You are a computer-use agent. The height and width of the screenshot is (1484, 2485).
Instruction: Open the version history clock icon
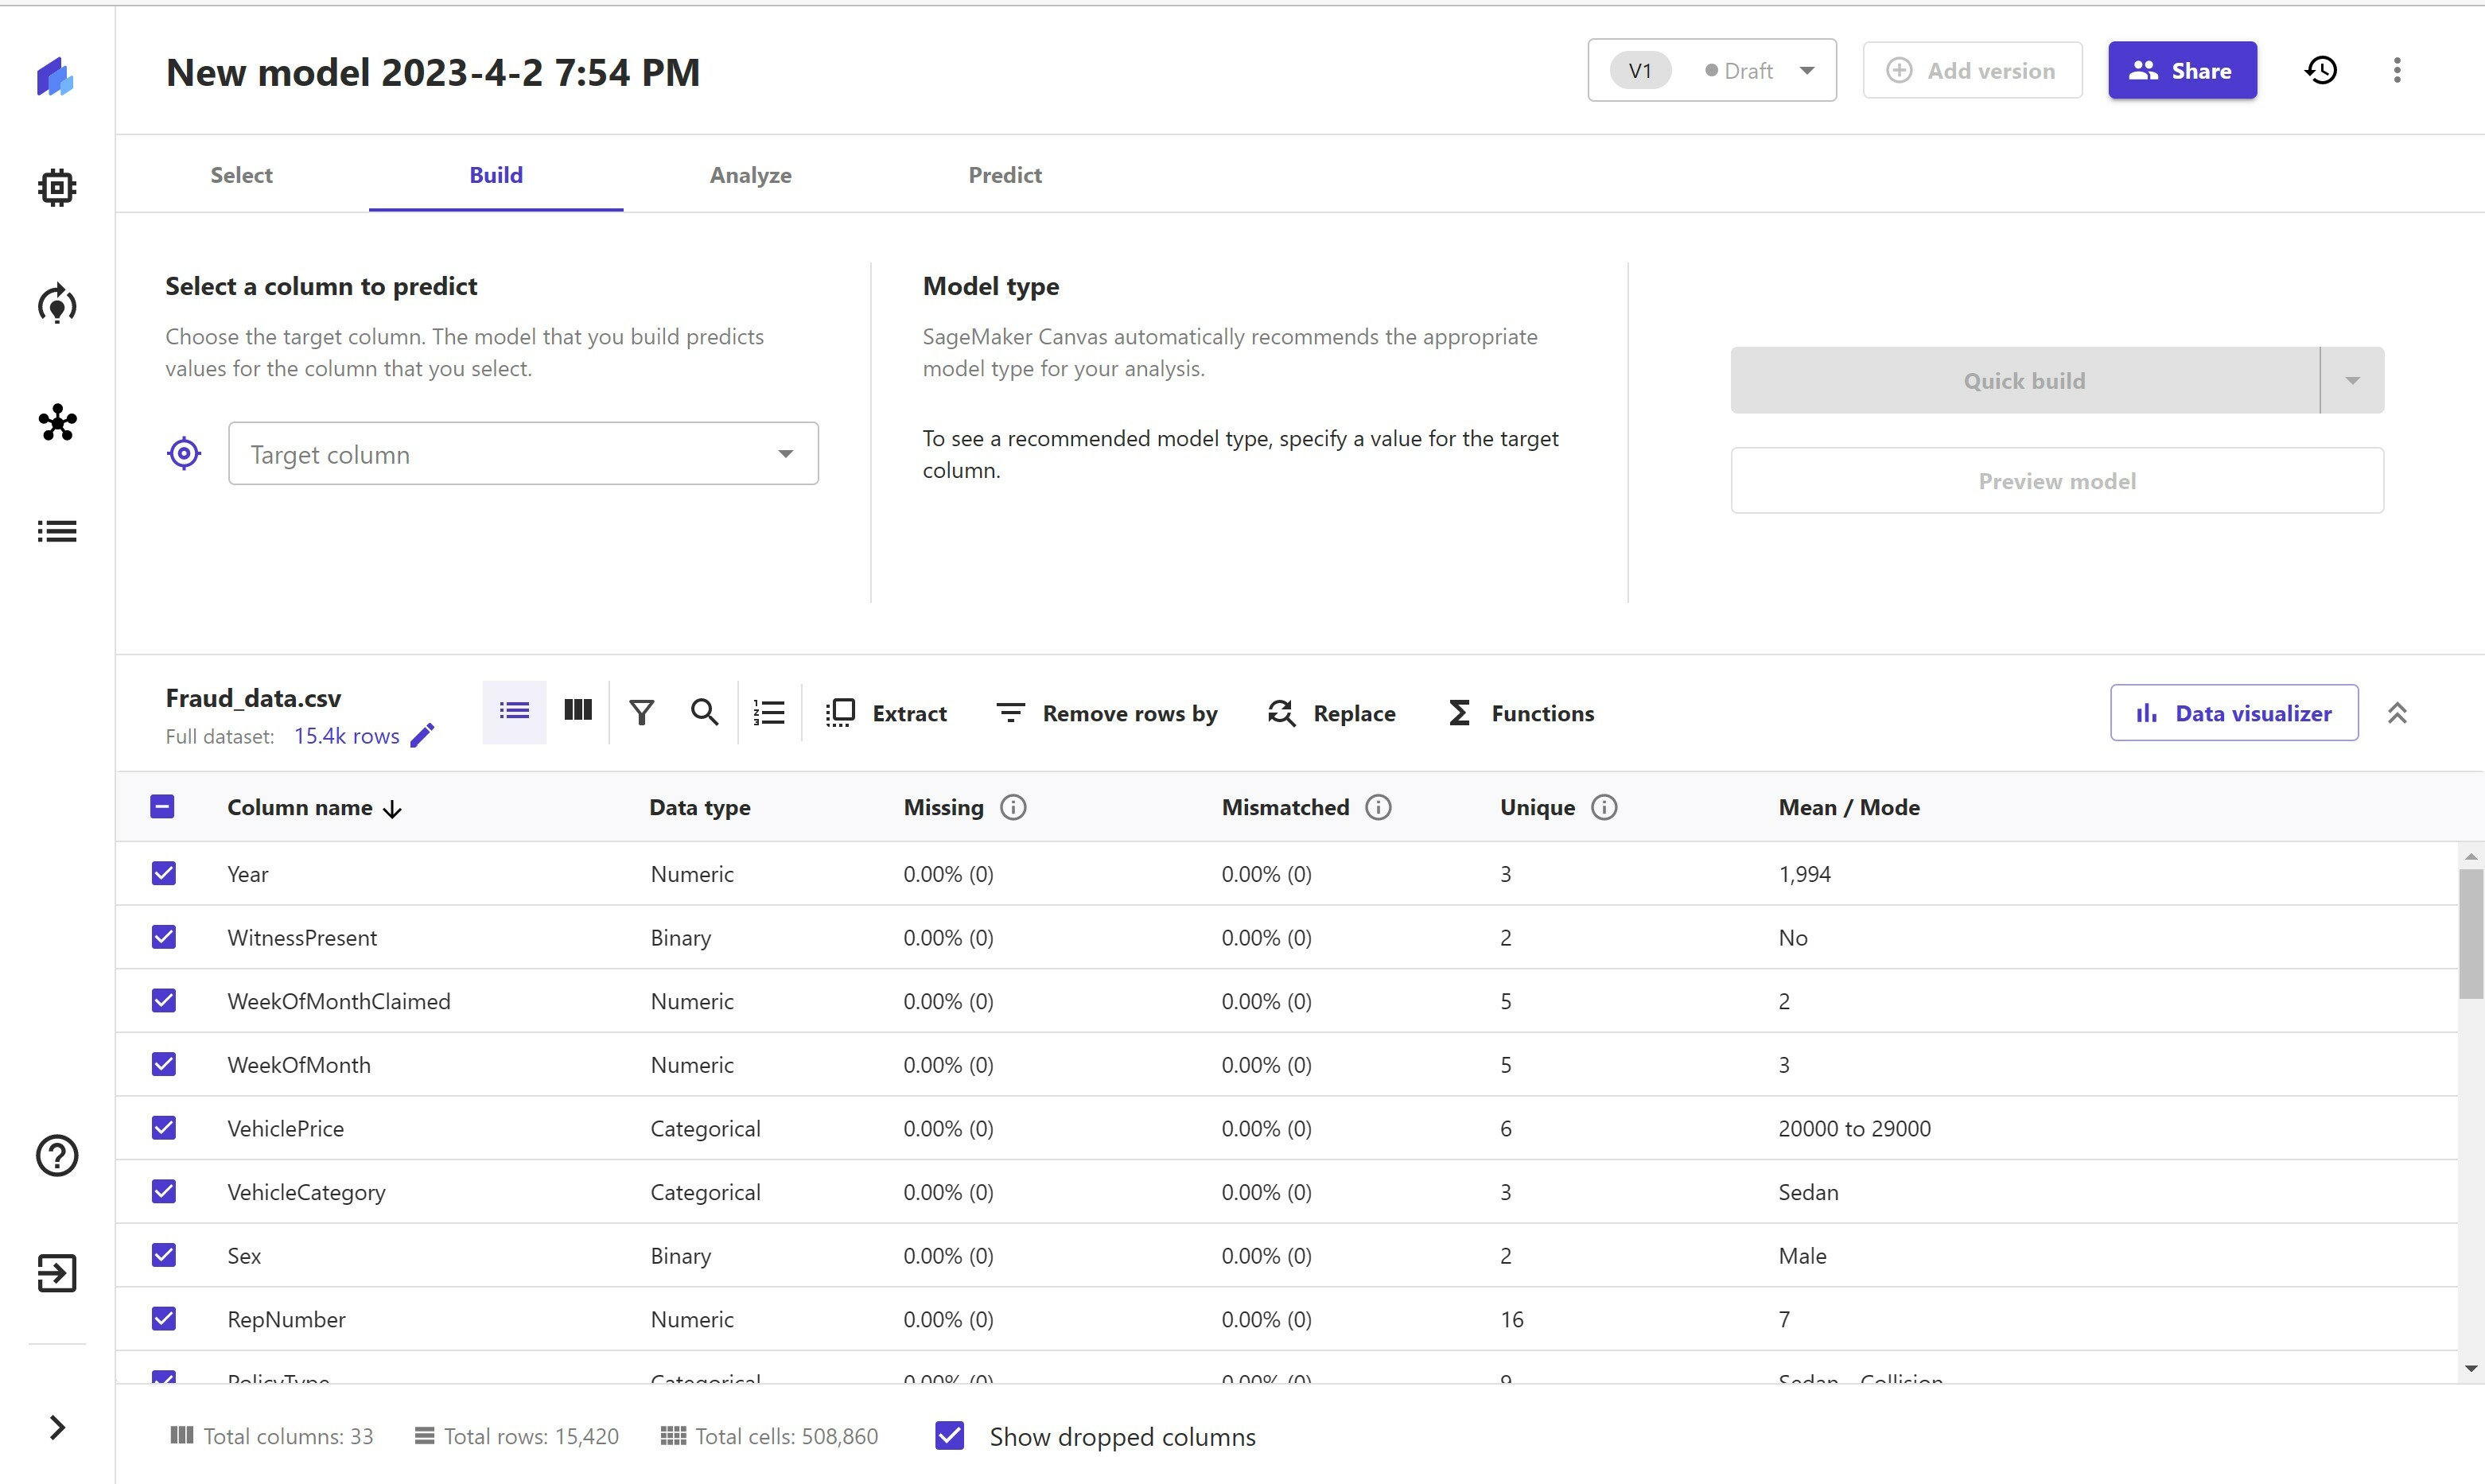[2320, 70]
